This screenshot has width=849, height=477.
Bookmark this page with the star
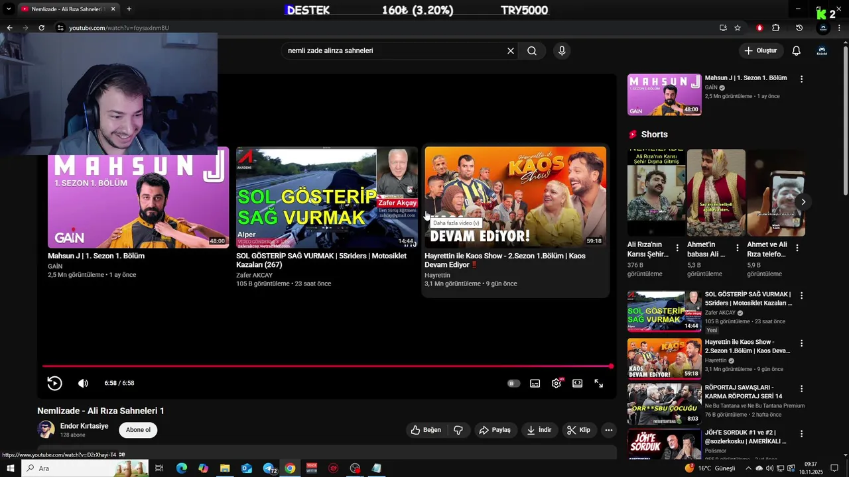738,28
